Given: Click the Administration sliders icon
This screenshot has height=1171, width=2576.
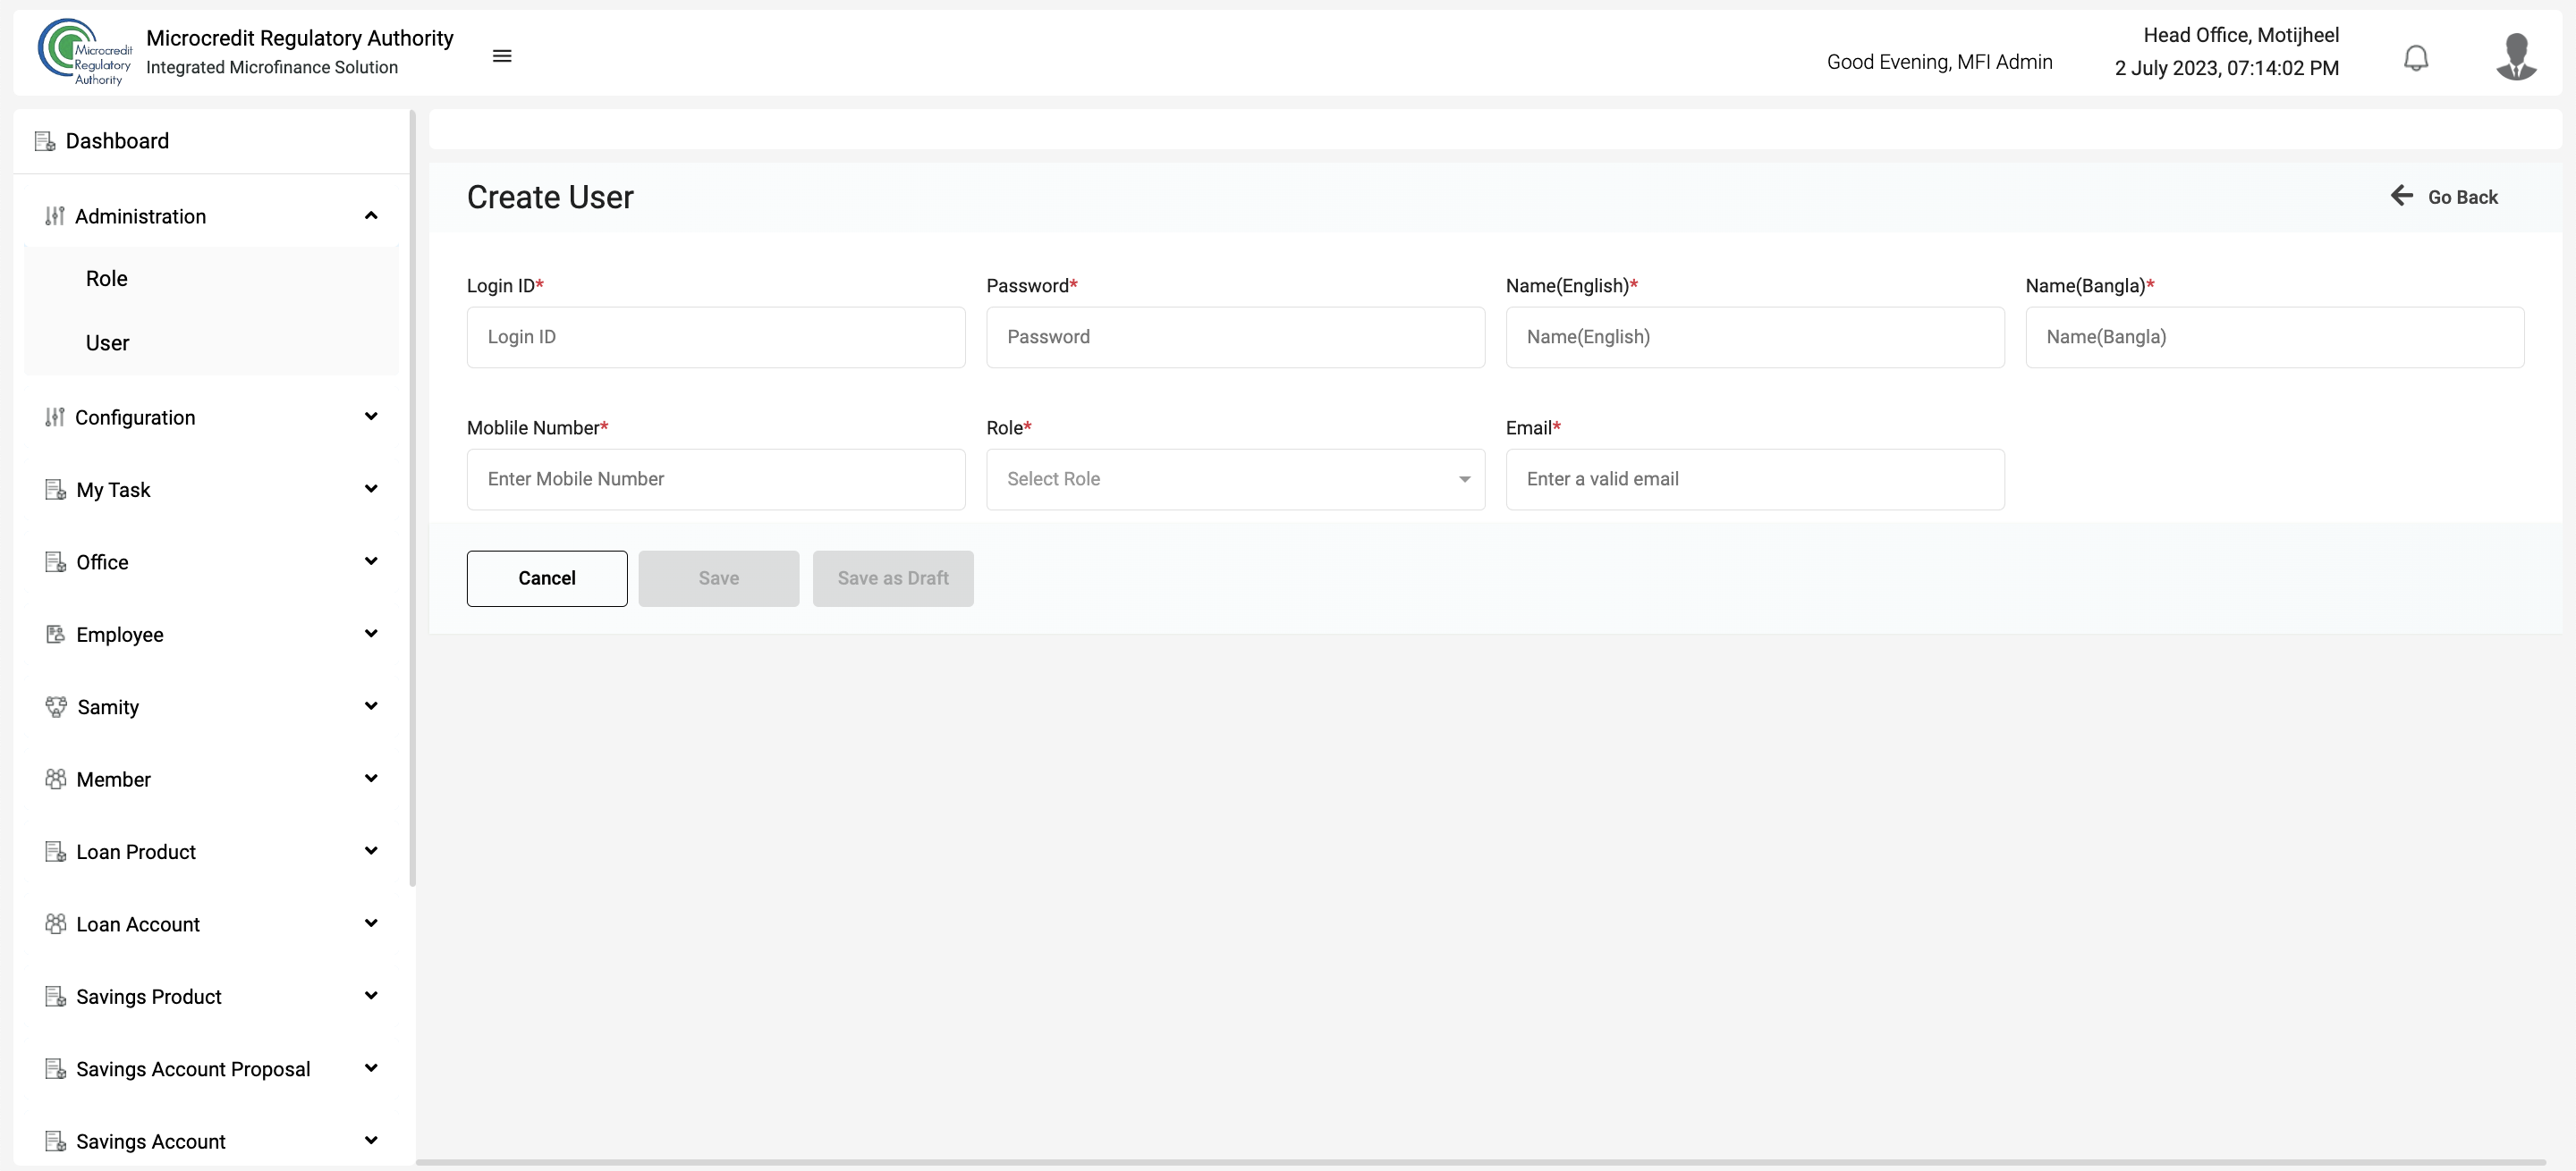Looking at the screenshot, I should [55, 215].
